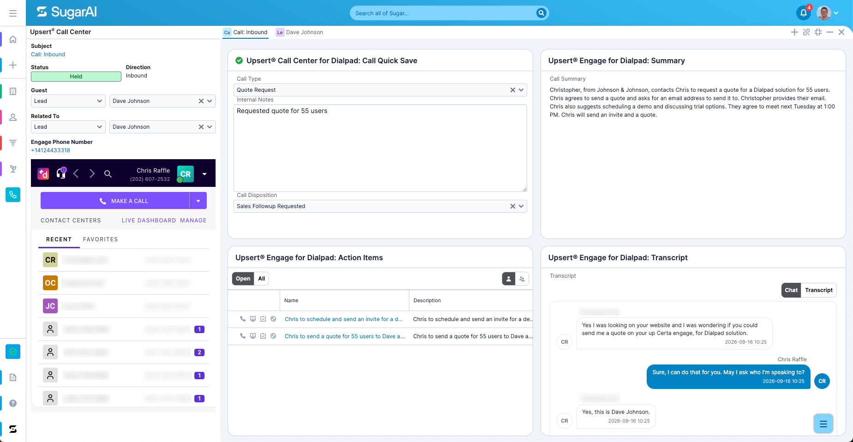Image resolution: width=853 pixels, height=442 pixels.
Task: Open the schedule and send invite action item
Action: (343, 319)
